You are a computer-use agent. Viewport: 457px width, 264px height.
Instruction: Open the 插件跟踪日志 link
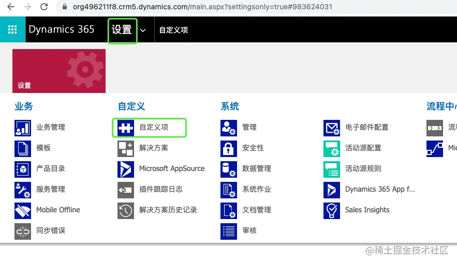click(x=161, y=189)
